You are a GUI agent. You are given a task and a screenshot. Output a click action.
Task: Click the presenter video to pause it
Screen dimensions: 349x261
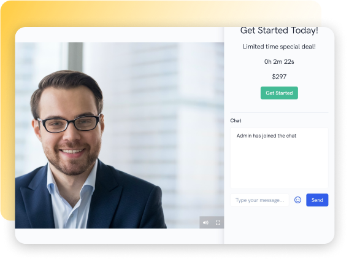(120, 135)
